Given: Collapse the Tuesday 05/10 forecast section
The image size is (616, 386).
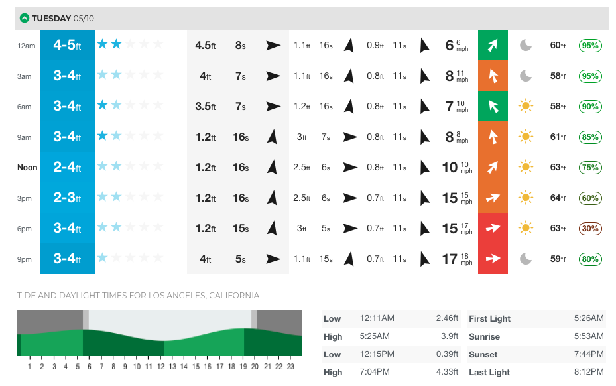Looking at the screenshot, I should [25, 18].
